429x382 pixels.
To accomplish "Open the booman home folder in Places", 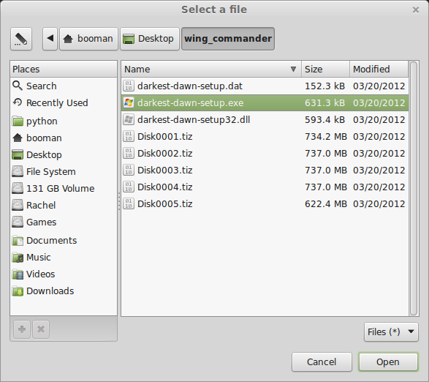I will click(64, 138).
